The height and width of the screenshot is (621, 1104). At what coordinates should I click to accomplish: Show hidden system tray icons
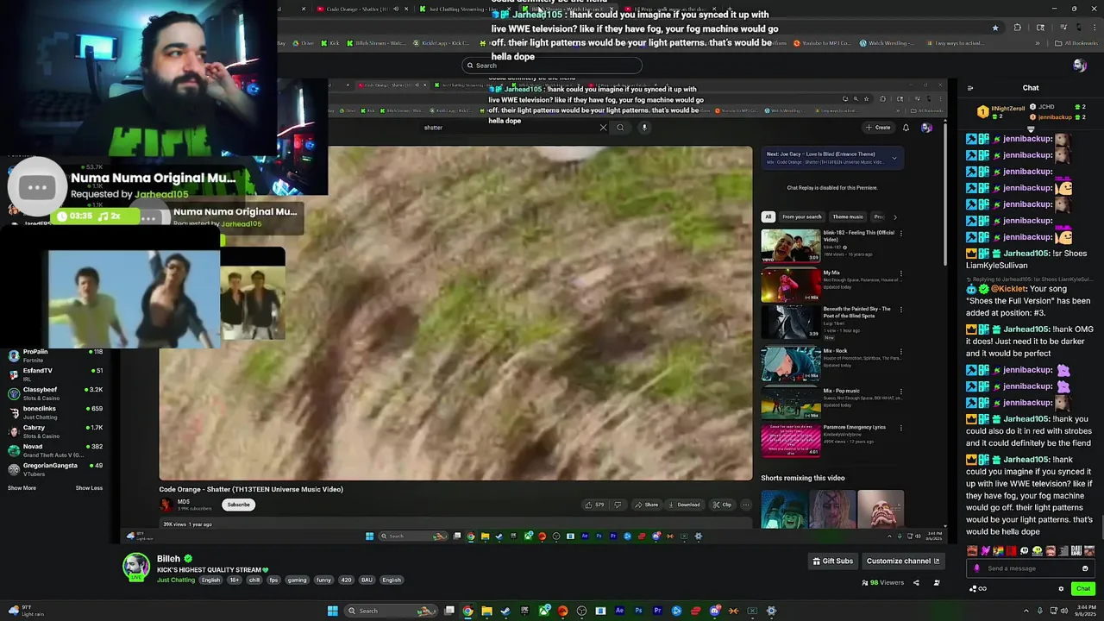(x=1028, y=611)
